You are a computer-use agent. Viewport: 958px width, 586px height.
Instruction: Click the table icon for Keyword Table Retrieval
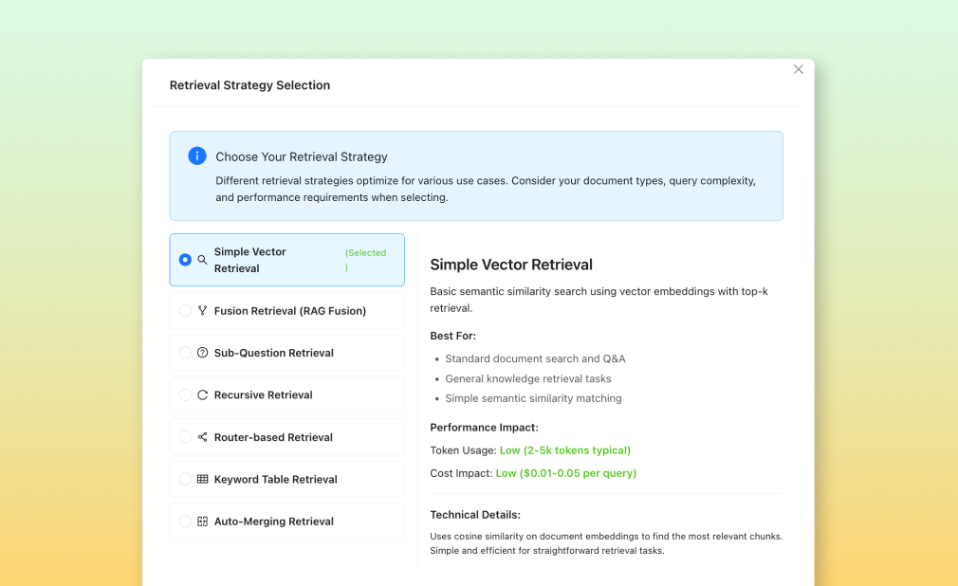[202, 480]
